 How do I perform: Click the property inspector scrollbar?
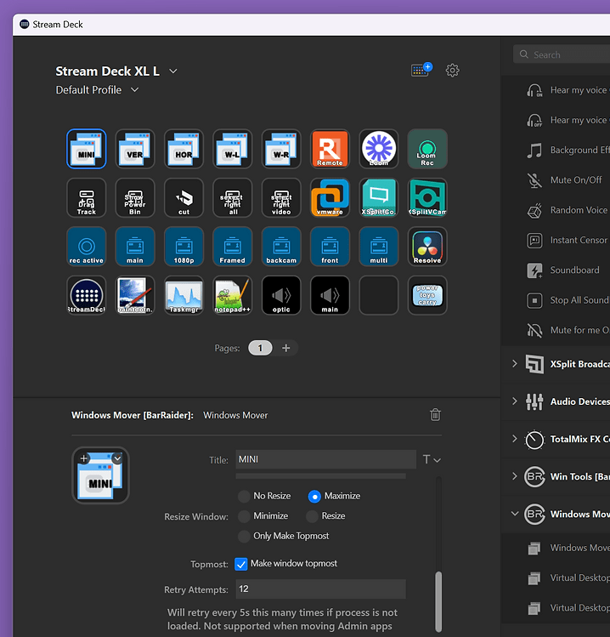click(x=438, y=601)
